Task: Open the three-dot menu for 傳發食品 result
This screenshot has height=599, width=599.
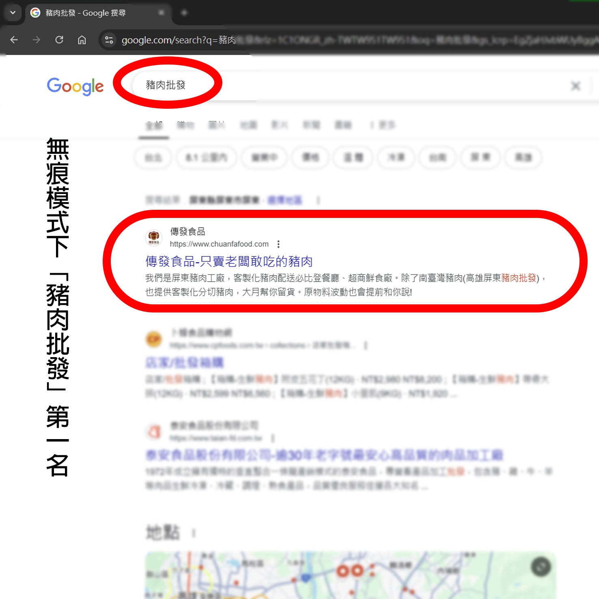Action: tap(278, 244)
